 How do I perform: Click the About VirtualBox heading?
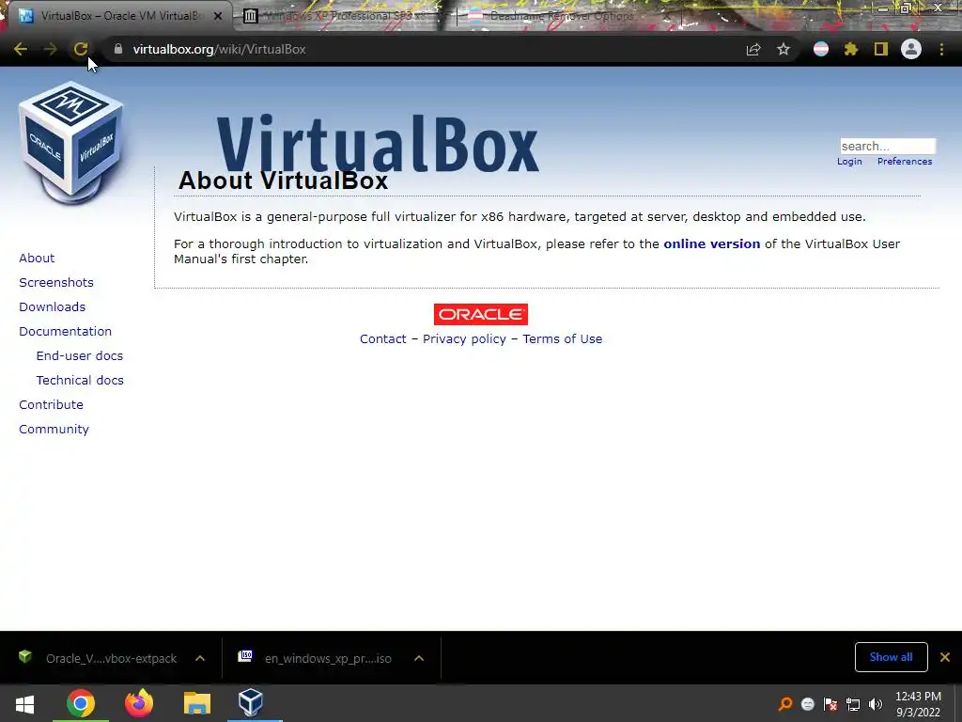283,180
